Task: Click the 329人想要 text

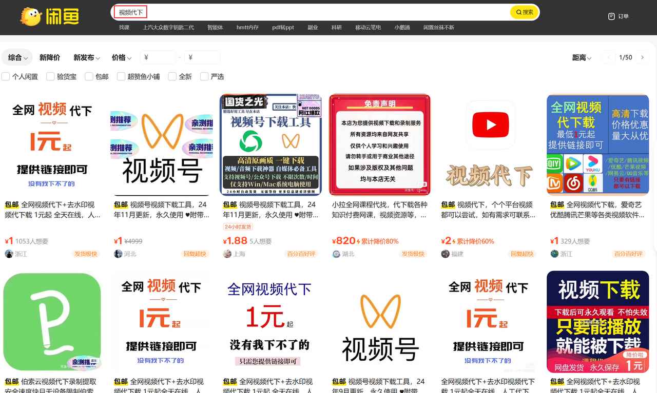Action: [x=575, y=241]
